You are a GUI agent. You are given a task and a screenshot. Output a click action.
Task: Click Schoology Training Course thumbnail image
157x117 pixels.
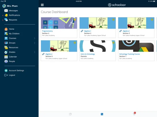(x=136, y=46)
